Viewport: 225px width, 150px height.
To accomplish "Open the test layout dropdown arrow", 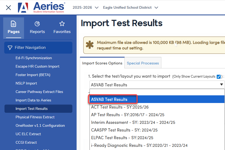I will [221, 85].
